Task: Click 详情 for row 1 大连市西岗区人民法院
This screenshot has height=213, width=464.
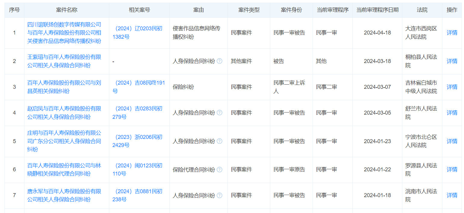Action: (452, 33)
